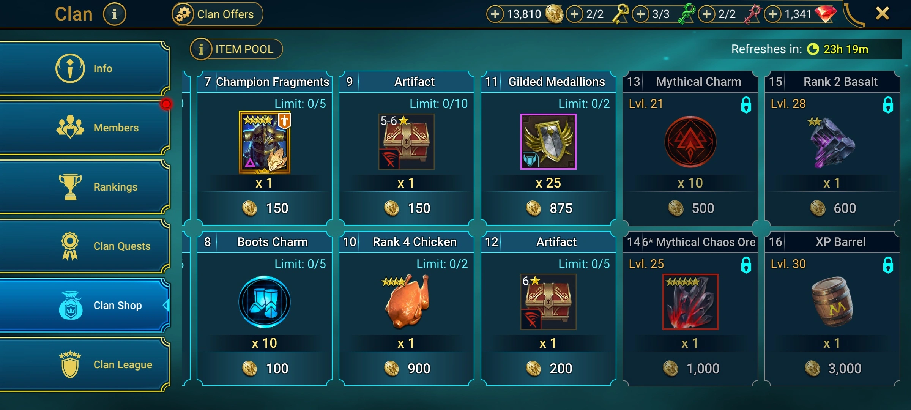911x410 pixels.
Task: Select the Champion Fragments helmet icon
Action: [x=265, y=142]
